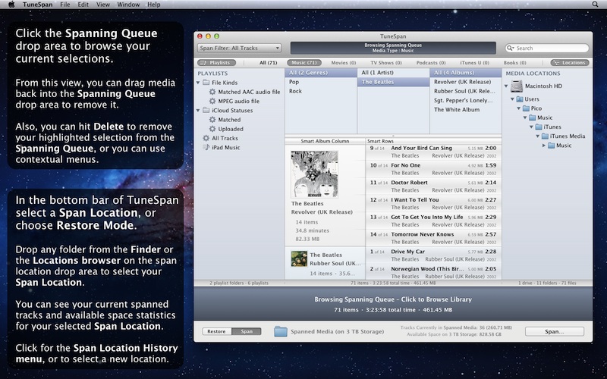The image size is (607, 379).
Task: Click the All Tracks gear icon
Action: [x=205, y=138]
